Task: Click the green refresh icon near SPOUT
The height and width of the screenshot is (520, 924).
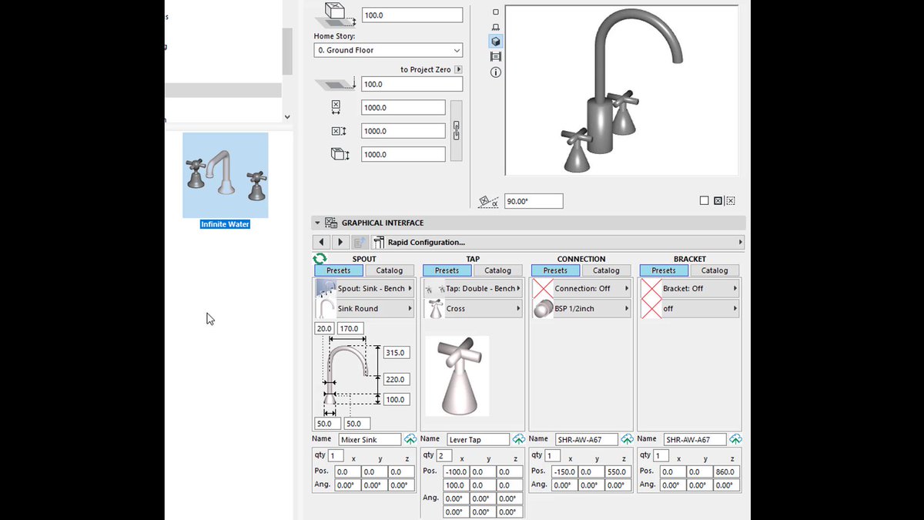Action: point(320,260)
